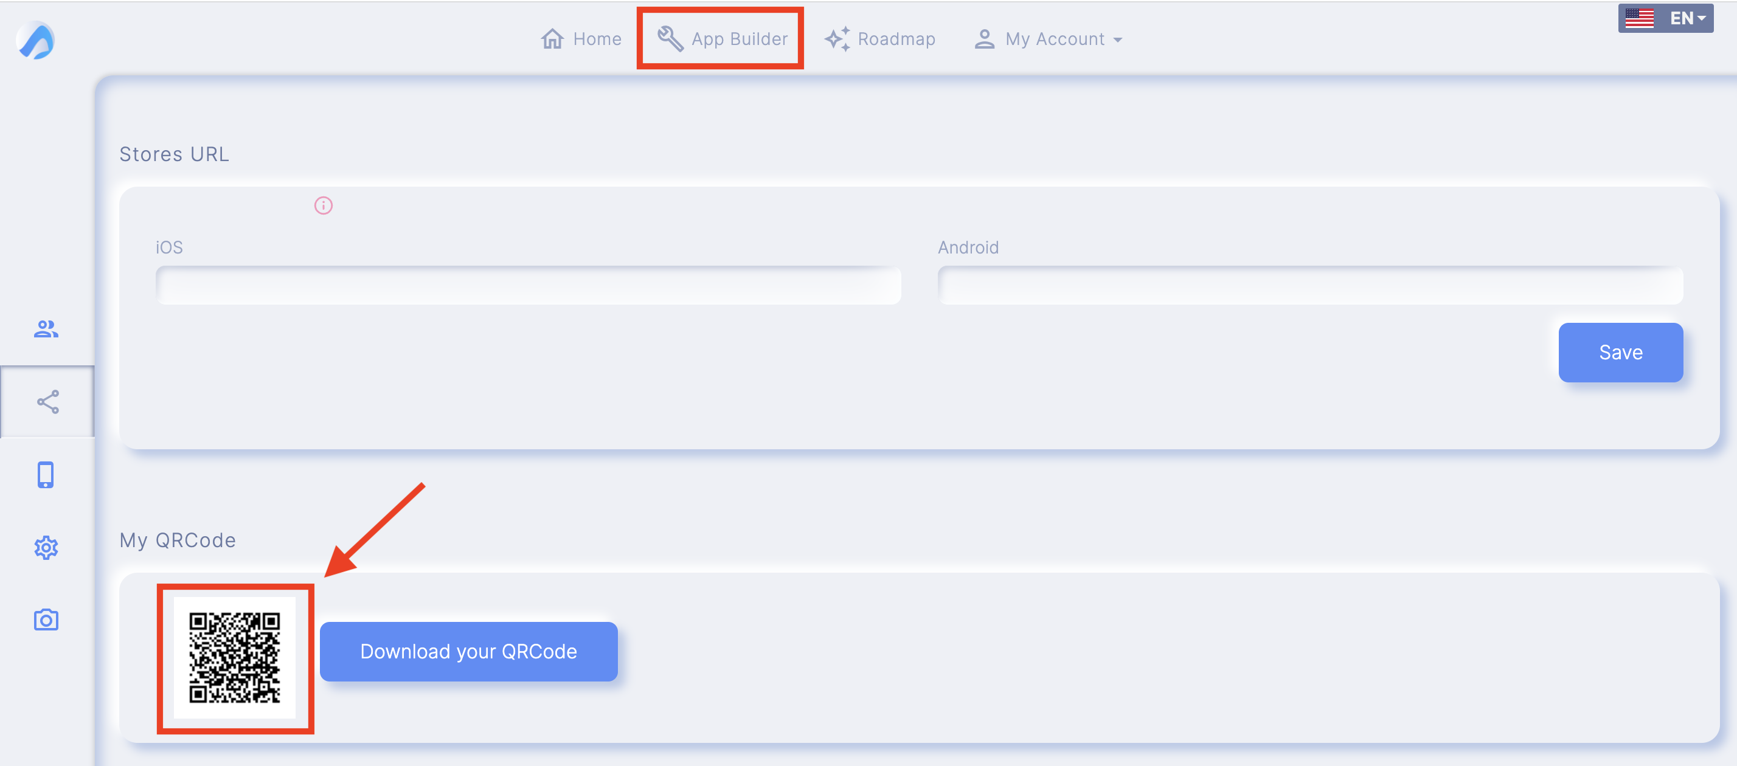Click Download your QRCode button
The height and width of the screenshot is (766, 1737).
(469, 651)
